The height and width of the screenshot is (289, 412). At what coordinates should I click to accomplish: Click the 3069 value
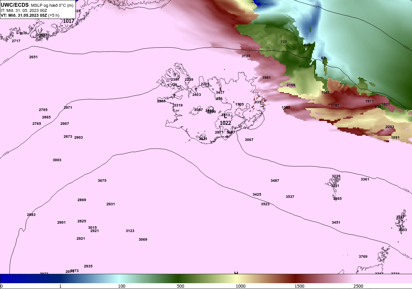(143, 239)
